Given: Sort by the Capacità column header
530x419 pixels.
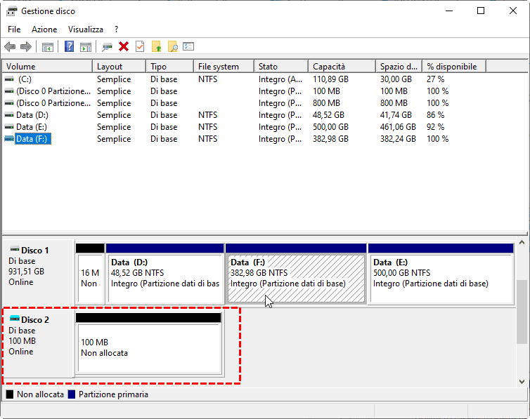Looking at the screenshot, I should 342,67.
